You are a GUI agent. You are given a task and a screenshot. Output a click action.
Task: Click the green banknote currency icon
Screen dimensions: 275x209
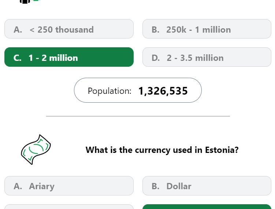36,150
